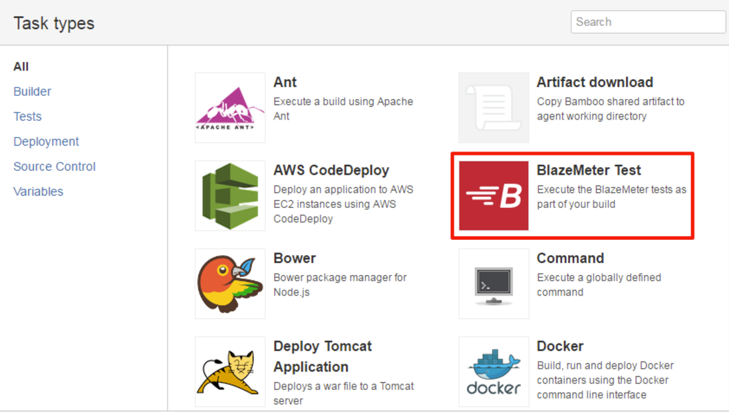Click the Bower bird icon
The width and height of the screenshot is (729, 412).
(x=230, y=284)
